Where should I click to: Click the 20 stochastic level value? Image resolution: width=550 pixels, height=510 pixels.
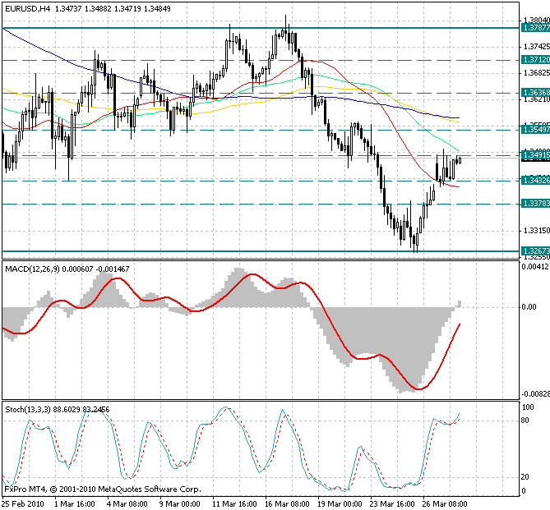coord(525,477)
